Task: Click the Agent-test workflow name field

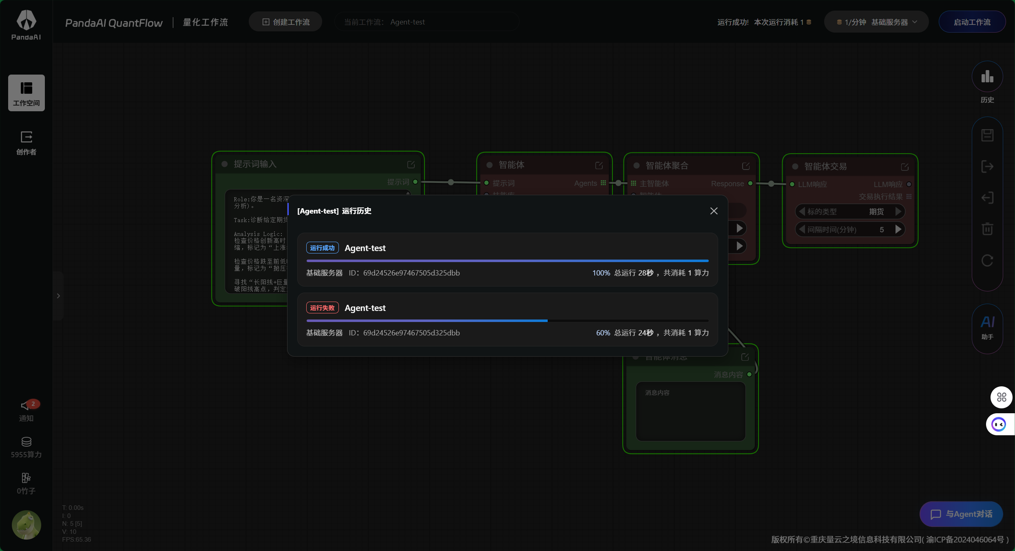Action: (427, 22)
